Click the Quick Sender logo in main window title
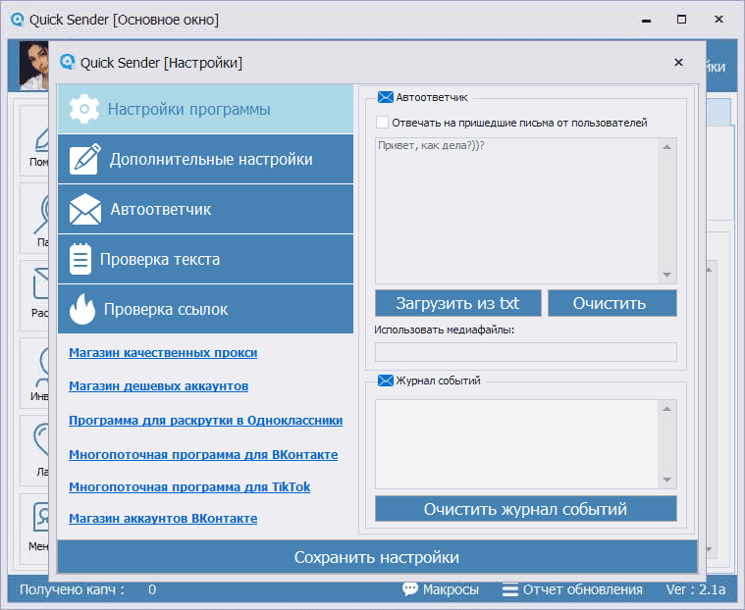The image size is (745, 610). point(17,20)
